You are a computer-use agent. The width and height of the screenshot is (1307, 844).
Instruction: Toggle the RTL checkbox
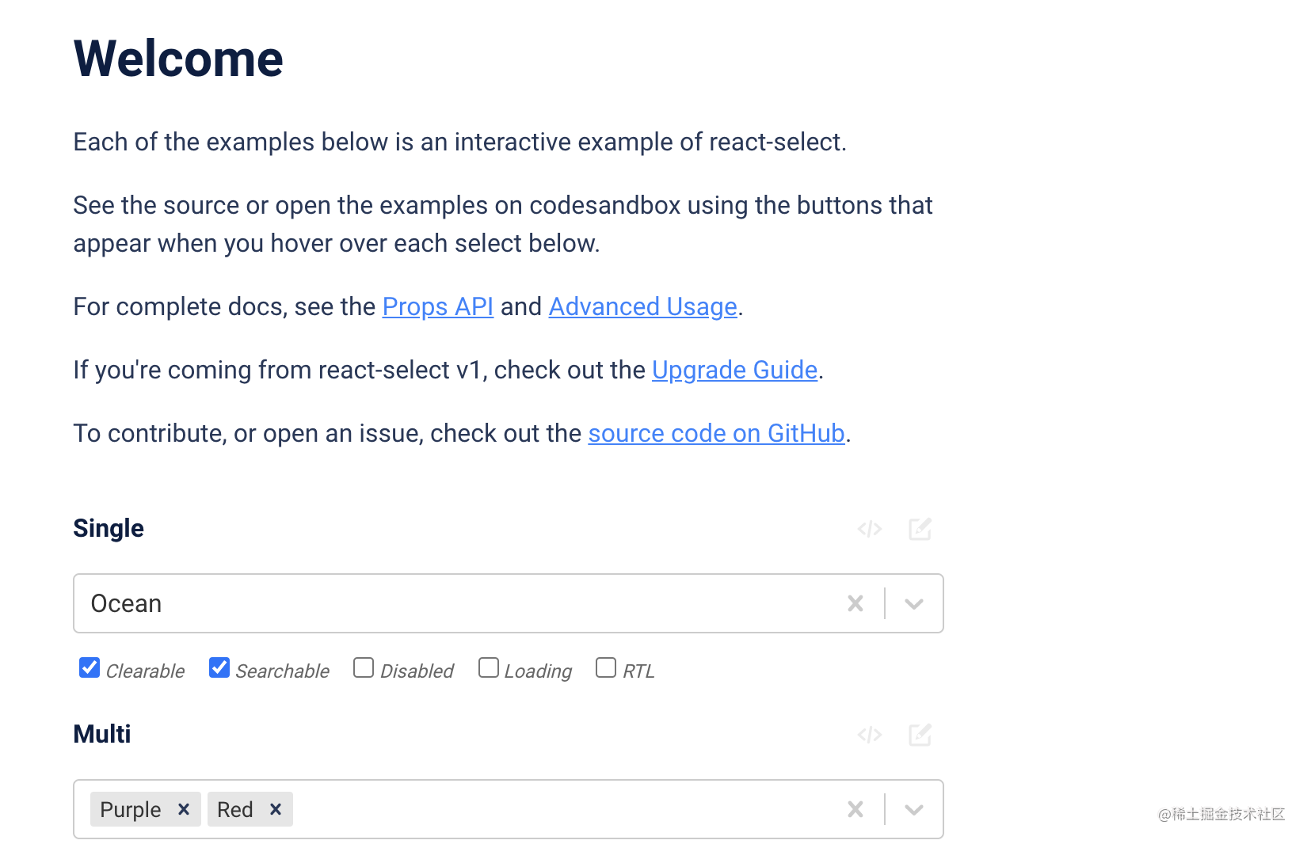click(x=606, y=668)
